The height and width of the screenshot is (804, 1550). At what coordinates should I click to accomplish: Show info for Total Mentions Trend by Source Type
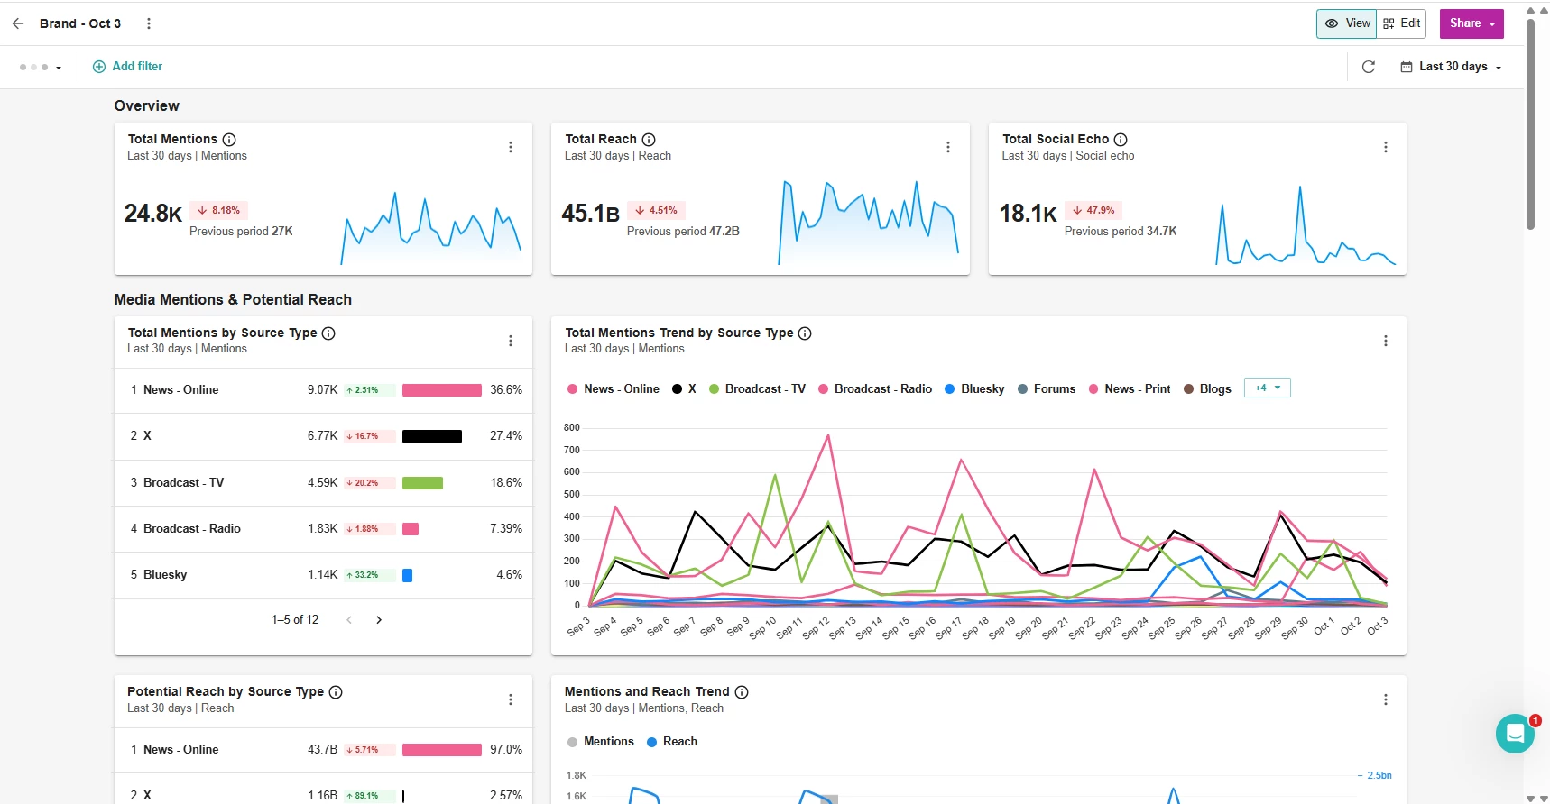pyautogui.click(x=805, y=333)
